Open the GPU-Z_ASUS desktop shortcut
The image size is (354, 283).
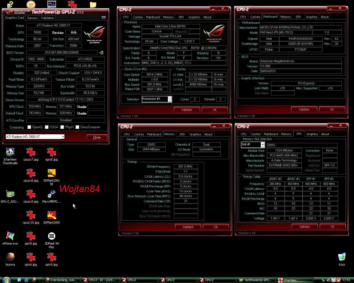tap(10, 196)
